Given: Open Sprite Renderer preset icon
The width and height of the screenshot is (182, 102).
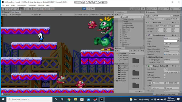Looking at the screenshot, I should pyautogui.click(x=176, y=35).
